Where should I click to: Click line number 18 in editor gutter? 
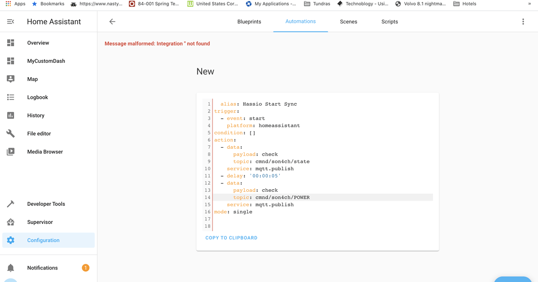click(207, 226)
